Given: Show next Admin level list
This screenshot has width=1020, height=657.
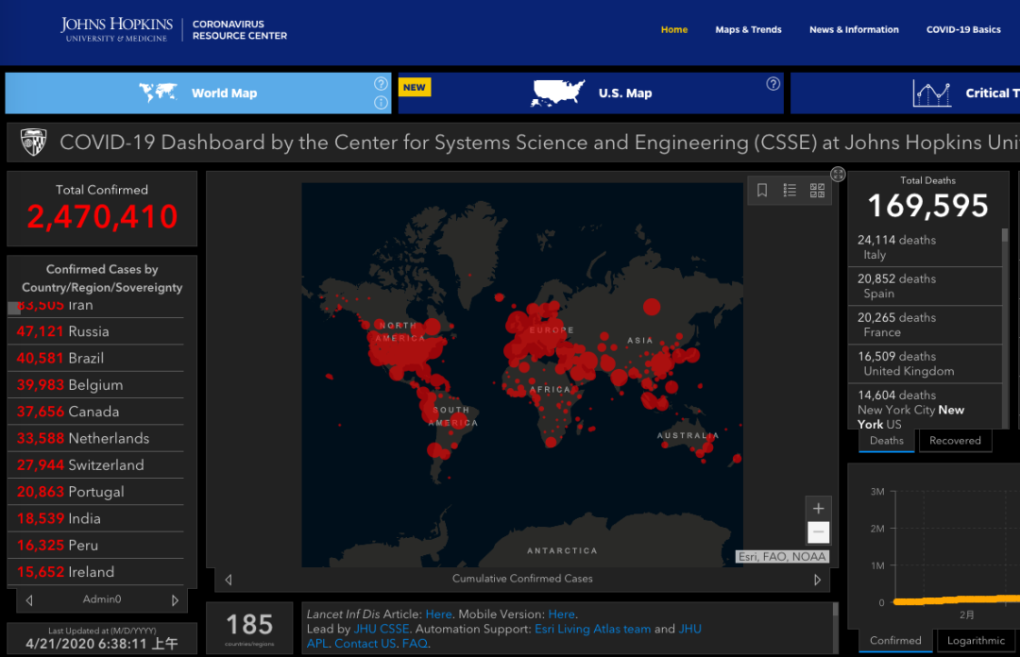Looking at the screenshot, I should click(x=175, y=599).
